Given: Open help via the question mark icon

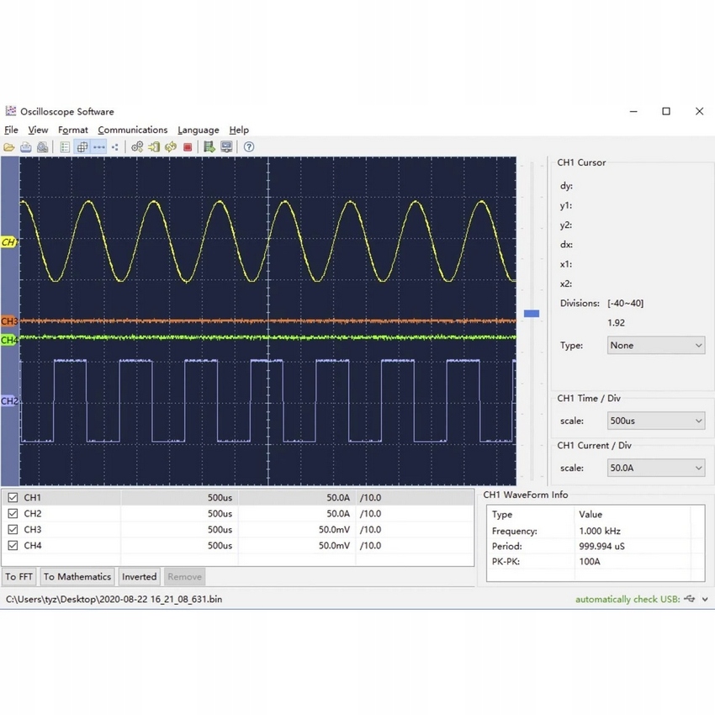Looking at the screenshot, I should 249,147.
